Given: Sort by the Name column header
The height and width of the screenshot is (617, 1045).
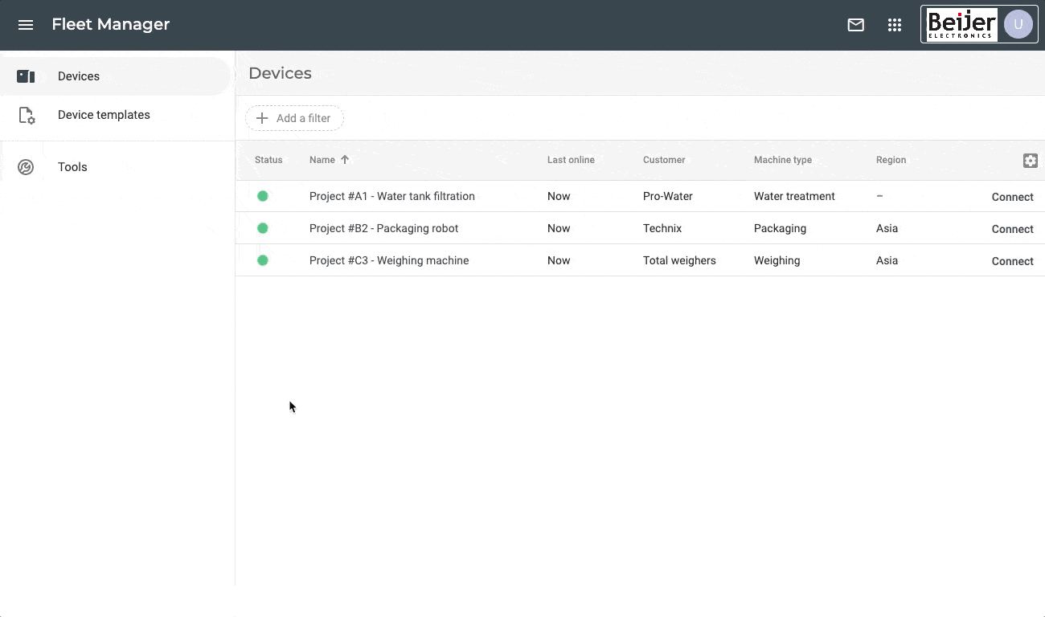Looking at the screenshot, I should [322, 160].
